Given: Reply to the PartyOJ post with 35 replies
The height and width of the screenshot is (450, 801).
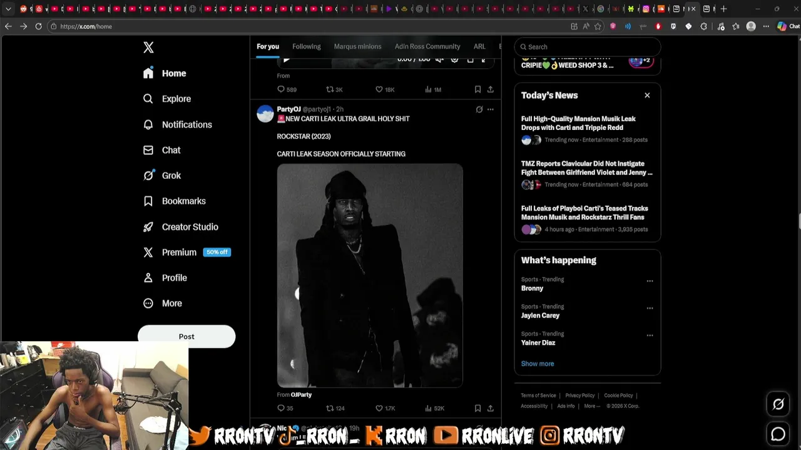Looking at the screenshot, I should tap(285, 408).
